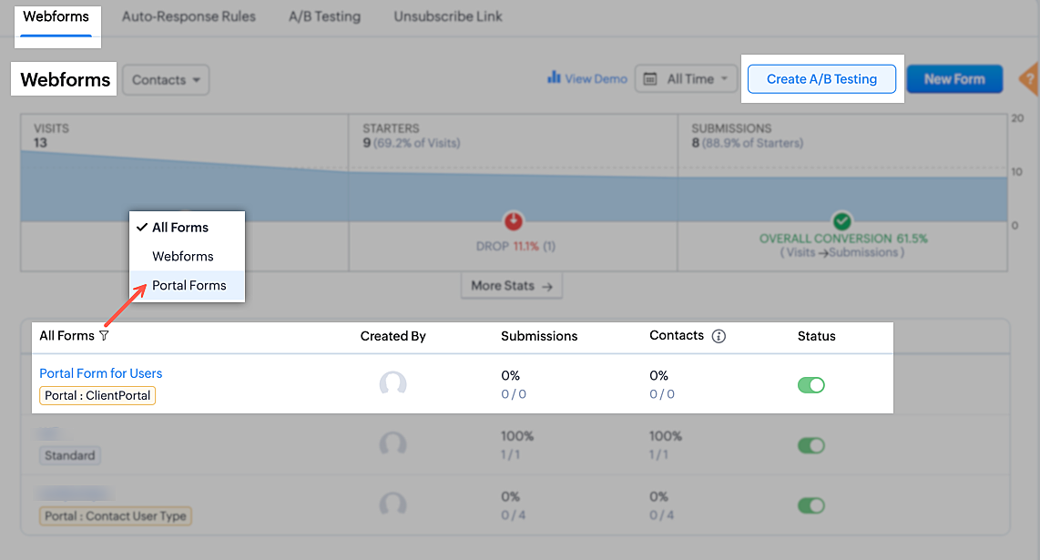This screenshot has height=560, width=1040.
Task: Choose Webforms in the filter list
Action: 182,257
